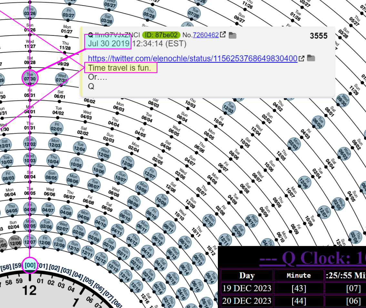
Task: Select the Tue 12/03 date node
Action: pos(229,108)
